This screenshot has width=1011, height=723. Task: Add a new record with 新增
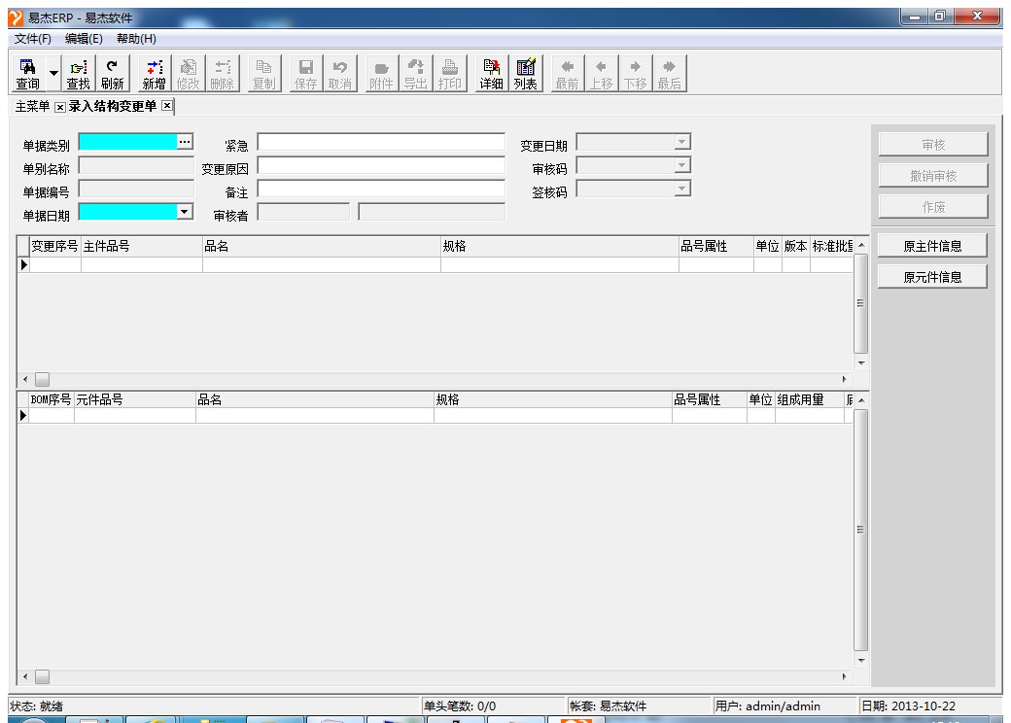point(154,74)
